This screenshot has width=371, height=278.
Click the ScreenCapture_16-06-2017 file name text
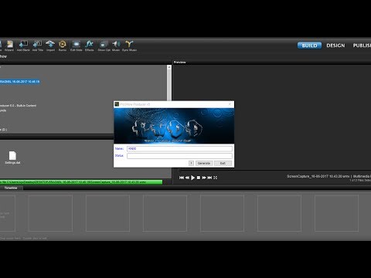tap(318, 176)
